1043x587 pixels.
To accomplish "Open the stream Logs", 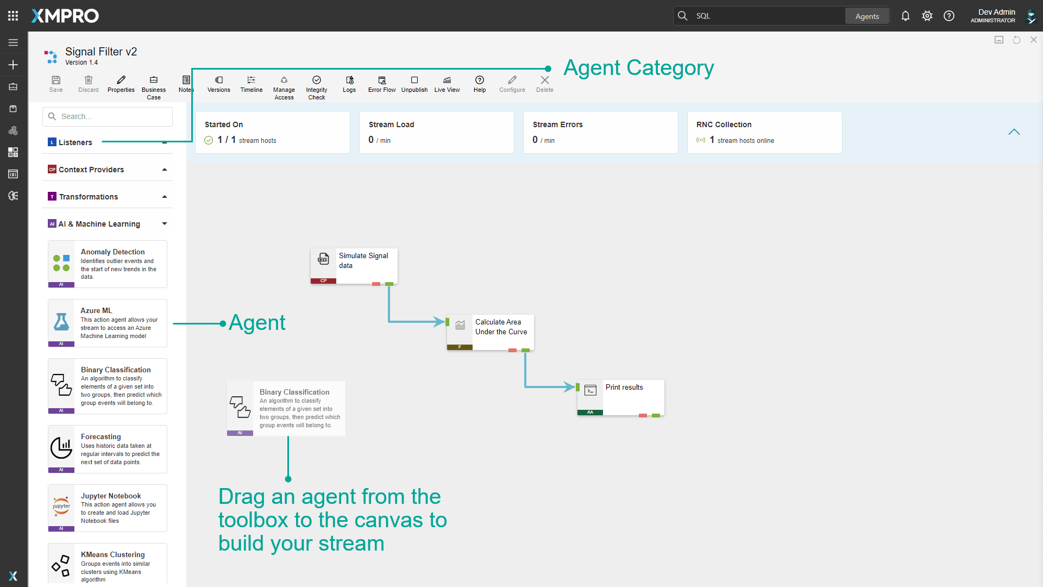I will coord(349,84).
